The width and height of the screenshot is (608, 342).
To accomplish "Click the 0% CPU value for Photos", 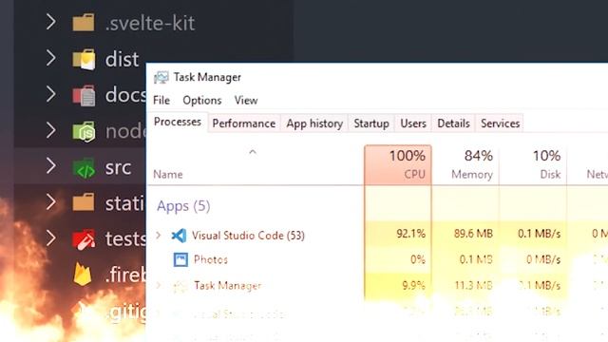I will [418, 259].
